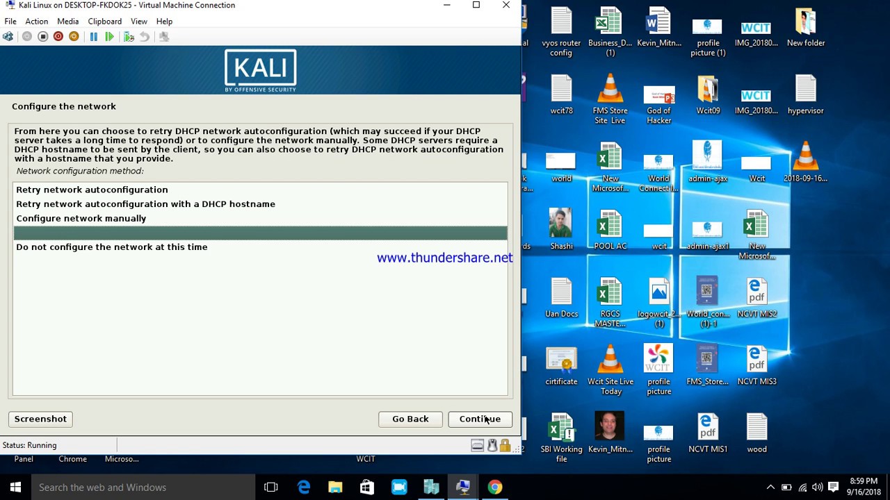Click the keyboard status icon
Viewport: 890px width, 500px height.
coord(477,446)
